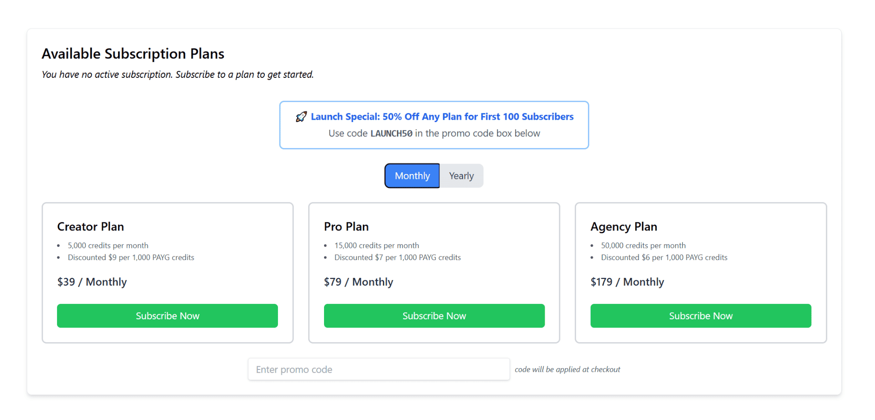Click Available Subscription Plans heading
Viewport: 875px width, 420px height.
pyautogui.click(x=133, y=54)
